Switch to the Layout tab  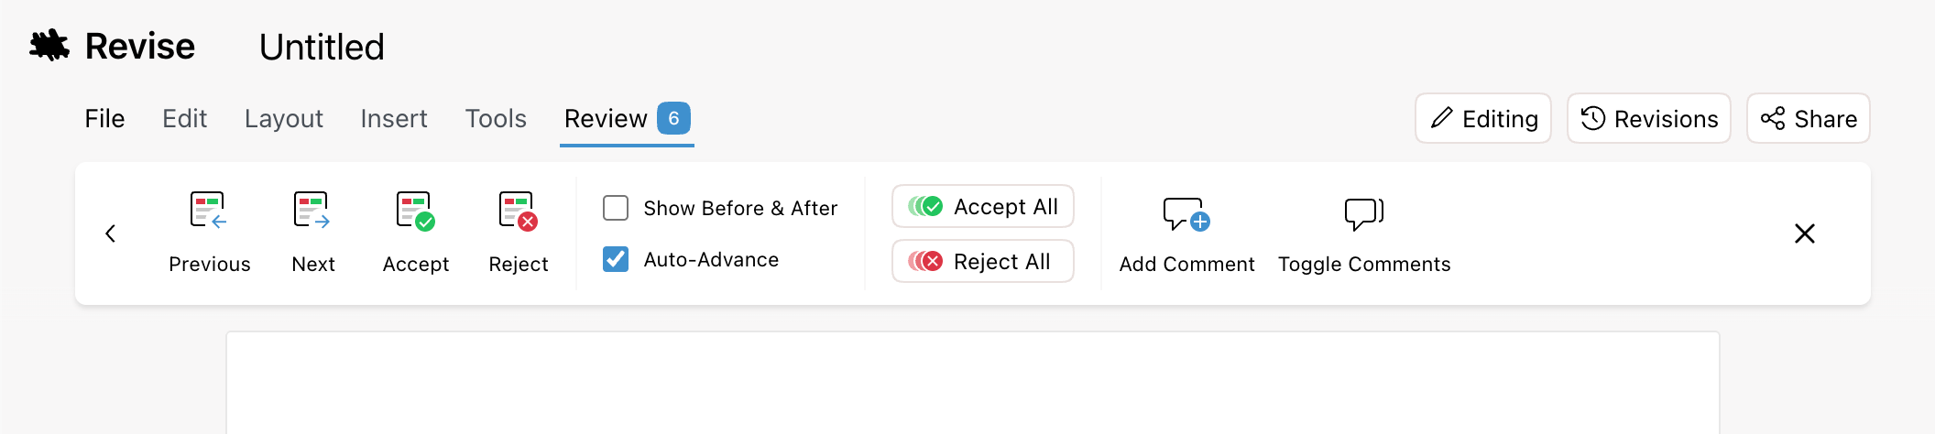(283, 119)
